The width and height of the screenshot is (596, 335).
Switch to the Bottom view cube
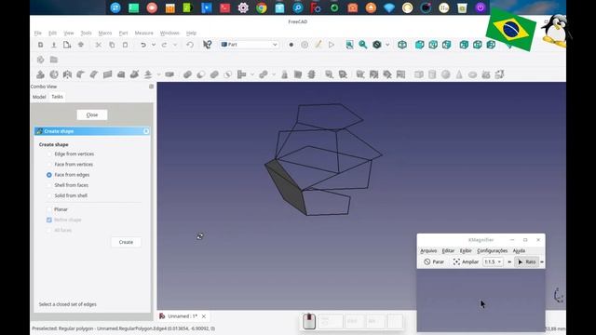478,45
